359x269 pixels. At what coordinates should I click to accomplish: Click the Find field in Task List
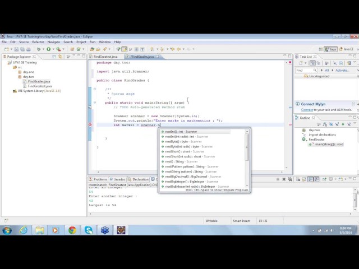coord(306,71)
